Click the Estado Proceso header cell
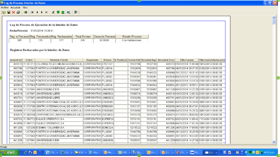 132,36
